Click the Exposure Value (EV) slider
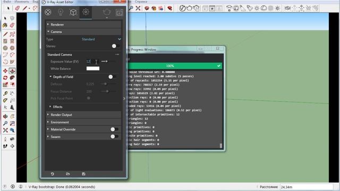The width and height of the screenshot is (340, 191). click(x=108, y=62)
